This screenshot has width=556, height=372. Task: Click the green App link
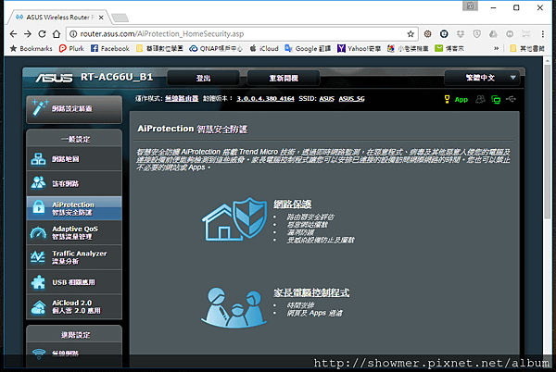[x=461, y=99]
